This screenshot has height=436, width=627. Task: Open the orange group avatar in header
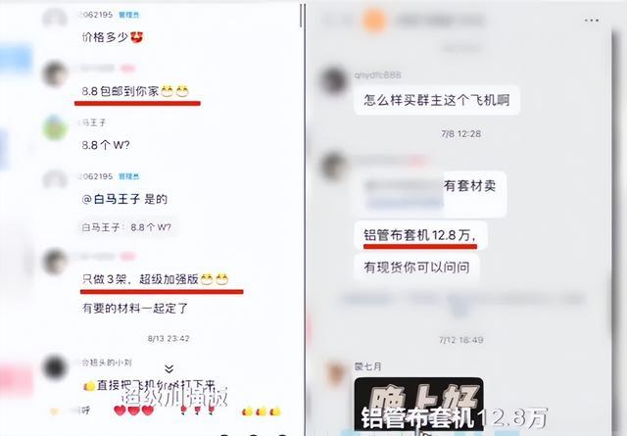[374, 20]
